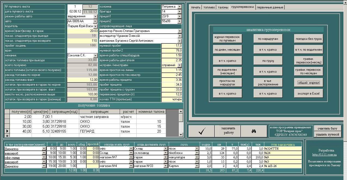
Task: Expand the вантажник Бугаєнко dropdown
Action: tap(179, 41)
